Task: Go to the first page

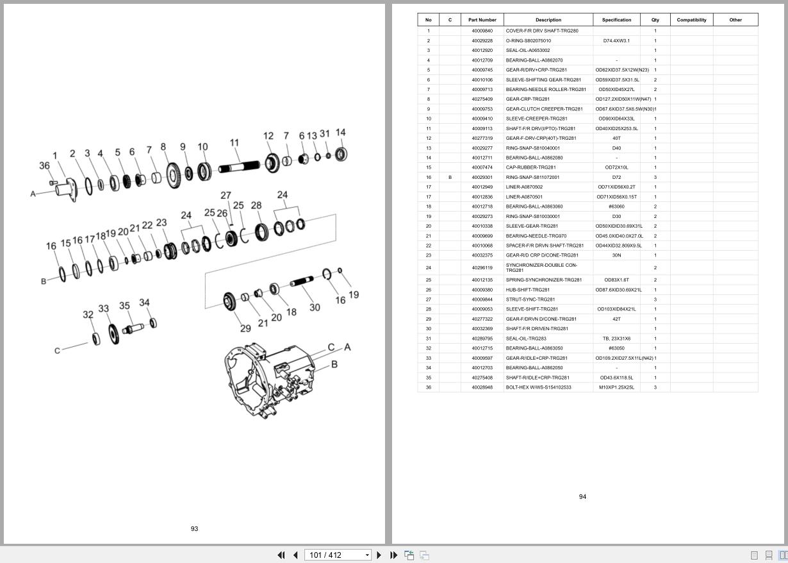Action: (x=281, y=555)
